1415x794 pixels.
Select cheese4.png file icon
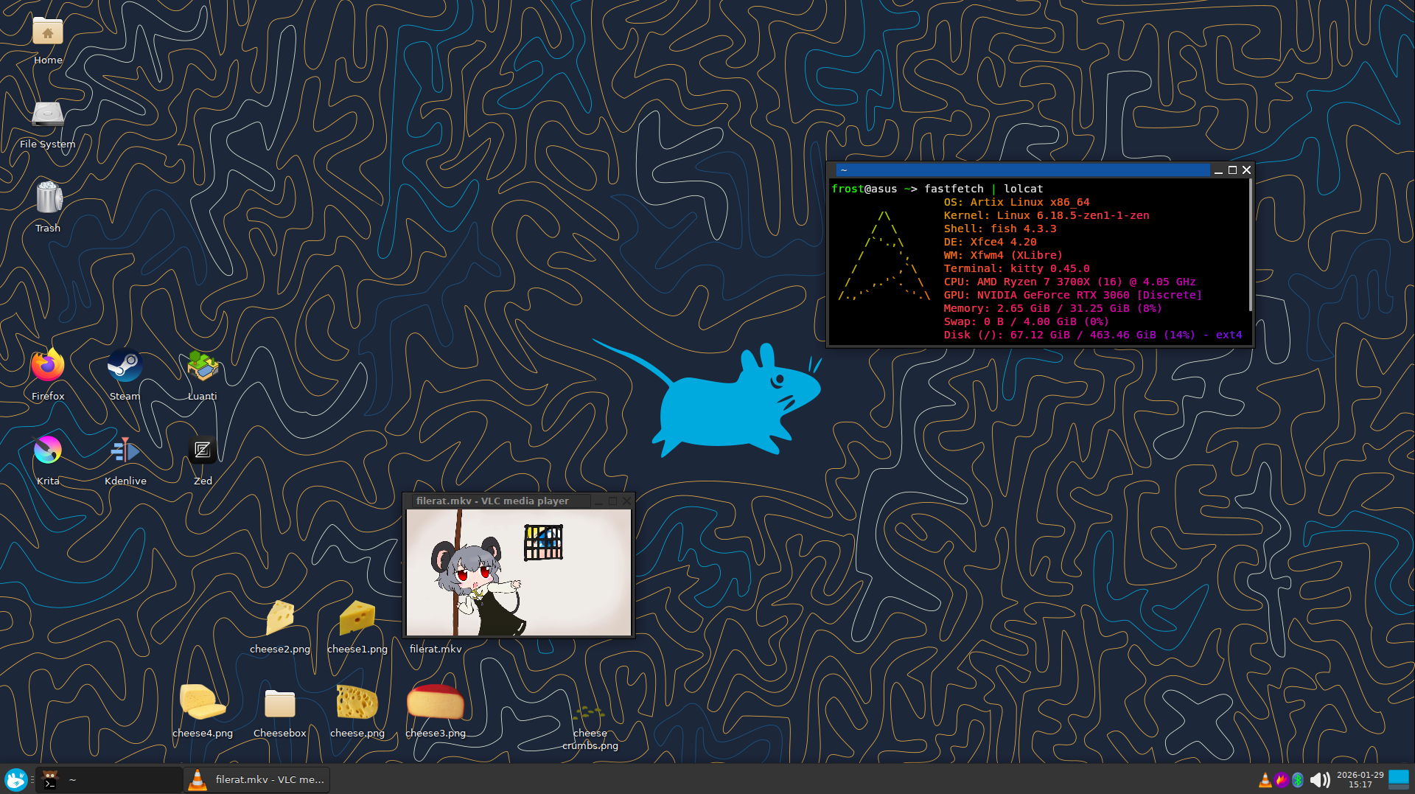pyautogui.click(x=202, y=702)
